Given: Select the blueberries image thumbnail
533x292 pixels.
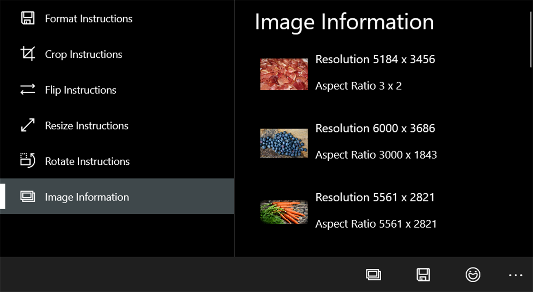Looking at the screenshot, I should point(284,143).
